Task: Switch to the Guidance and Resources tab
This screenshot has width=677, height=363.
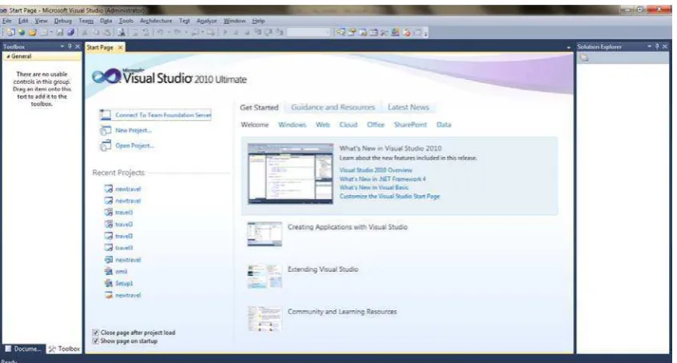Action: (333, 107)
